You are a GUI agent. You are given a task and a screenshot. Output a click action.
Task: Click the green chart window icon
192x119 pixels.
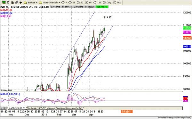[4, 3]
